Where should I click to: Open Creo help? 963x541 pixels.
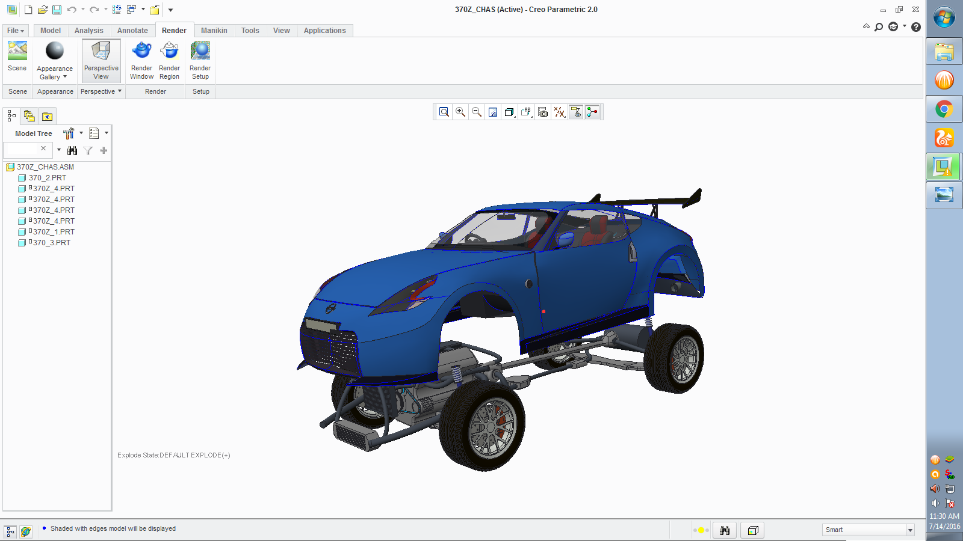pyautogui.click(x=916, y=26)
